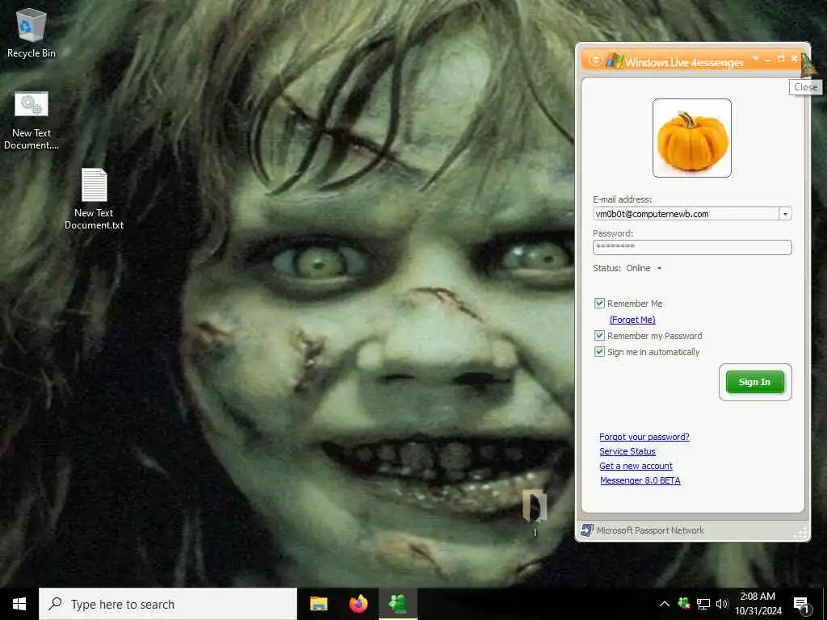Click the Forget Me link
This screenshot has height=620, width=827.
632,320
